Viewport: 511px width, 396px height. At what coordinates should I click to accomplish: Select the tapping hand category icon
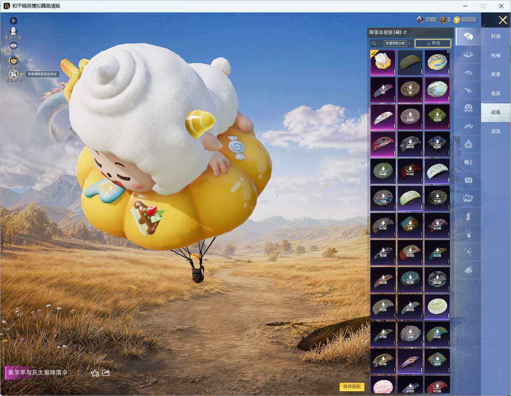[x=468, y=234]
